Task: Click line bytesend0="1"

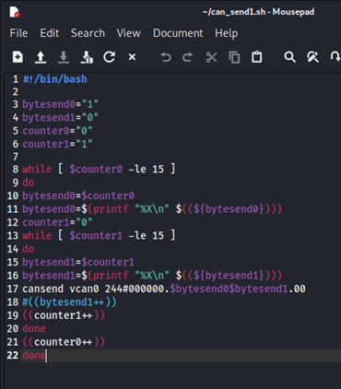Action: point(60,104)
